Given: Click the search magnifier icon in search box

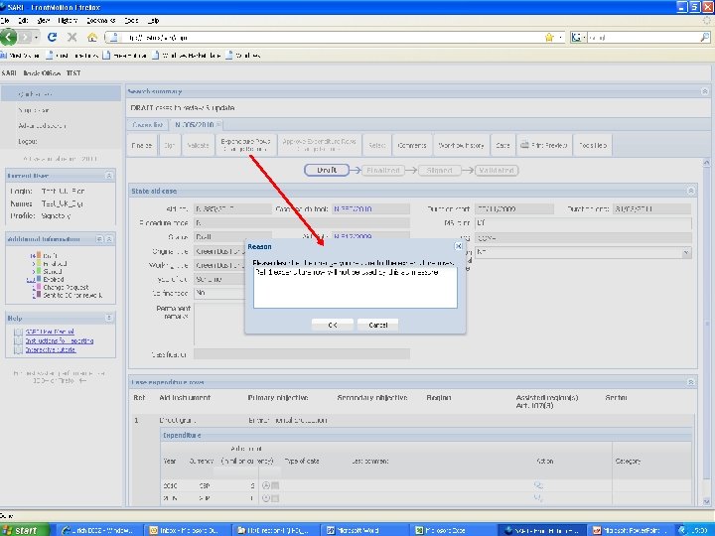Looking at the screenshot, I should (x=704, y=38).
